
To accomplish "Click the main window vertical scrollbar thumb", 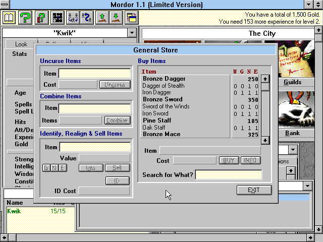I will [318, 38].
